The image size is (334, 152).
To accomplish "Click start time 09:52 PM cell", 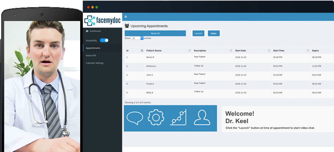I will click(x=278, y=66).
